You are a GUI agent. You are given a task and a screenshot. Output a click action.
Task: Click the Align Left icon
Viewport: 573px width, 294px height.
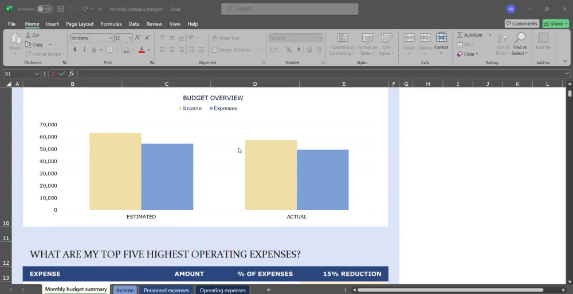(162, 50)
